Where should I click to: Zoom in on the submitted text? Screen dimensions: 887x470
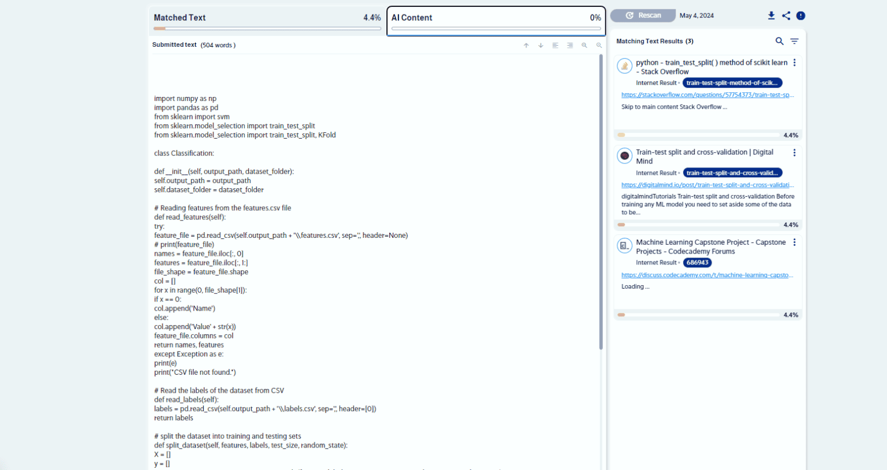pos(584,45)
